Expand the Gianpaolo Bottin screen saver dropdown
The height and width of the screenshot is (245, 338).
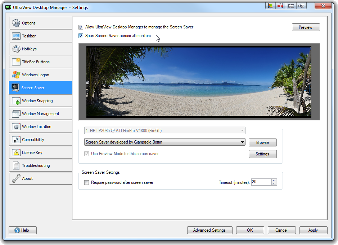point(165,142)
